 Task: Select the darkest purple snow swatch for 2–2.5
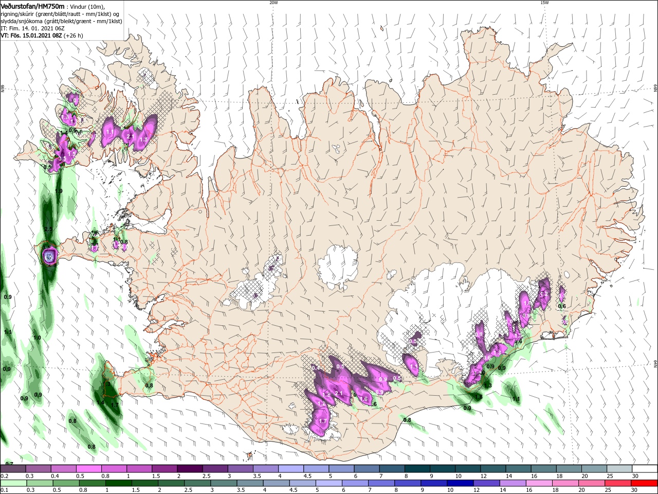[x=190, y=469]
